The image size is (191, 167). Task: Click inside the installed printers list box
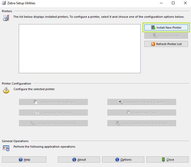pos(80,49)
